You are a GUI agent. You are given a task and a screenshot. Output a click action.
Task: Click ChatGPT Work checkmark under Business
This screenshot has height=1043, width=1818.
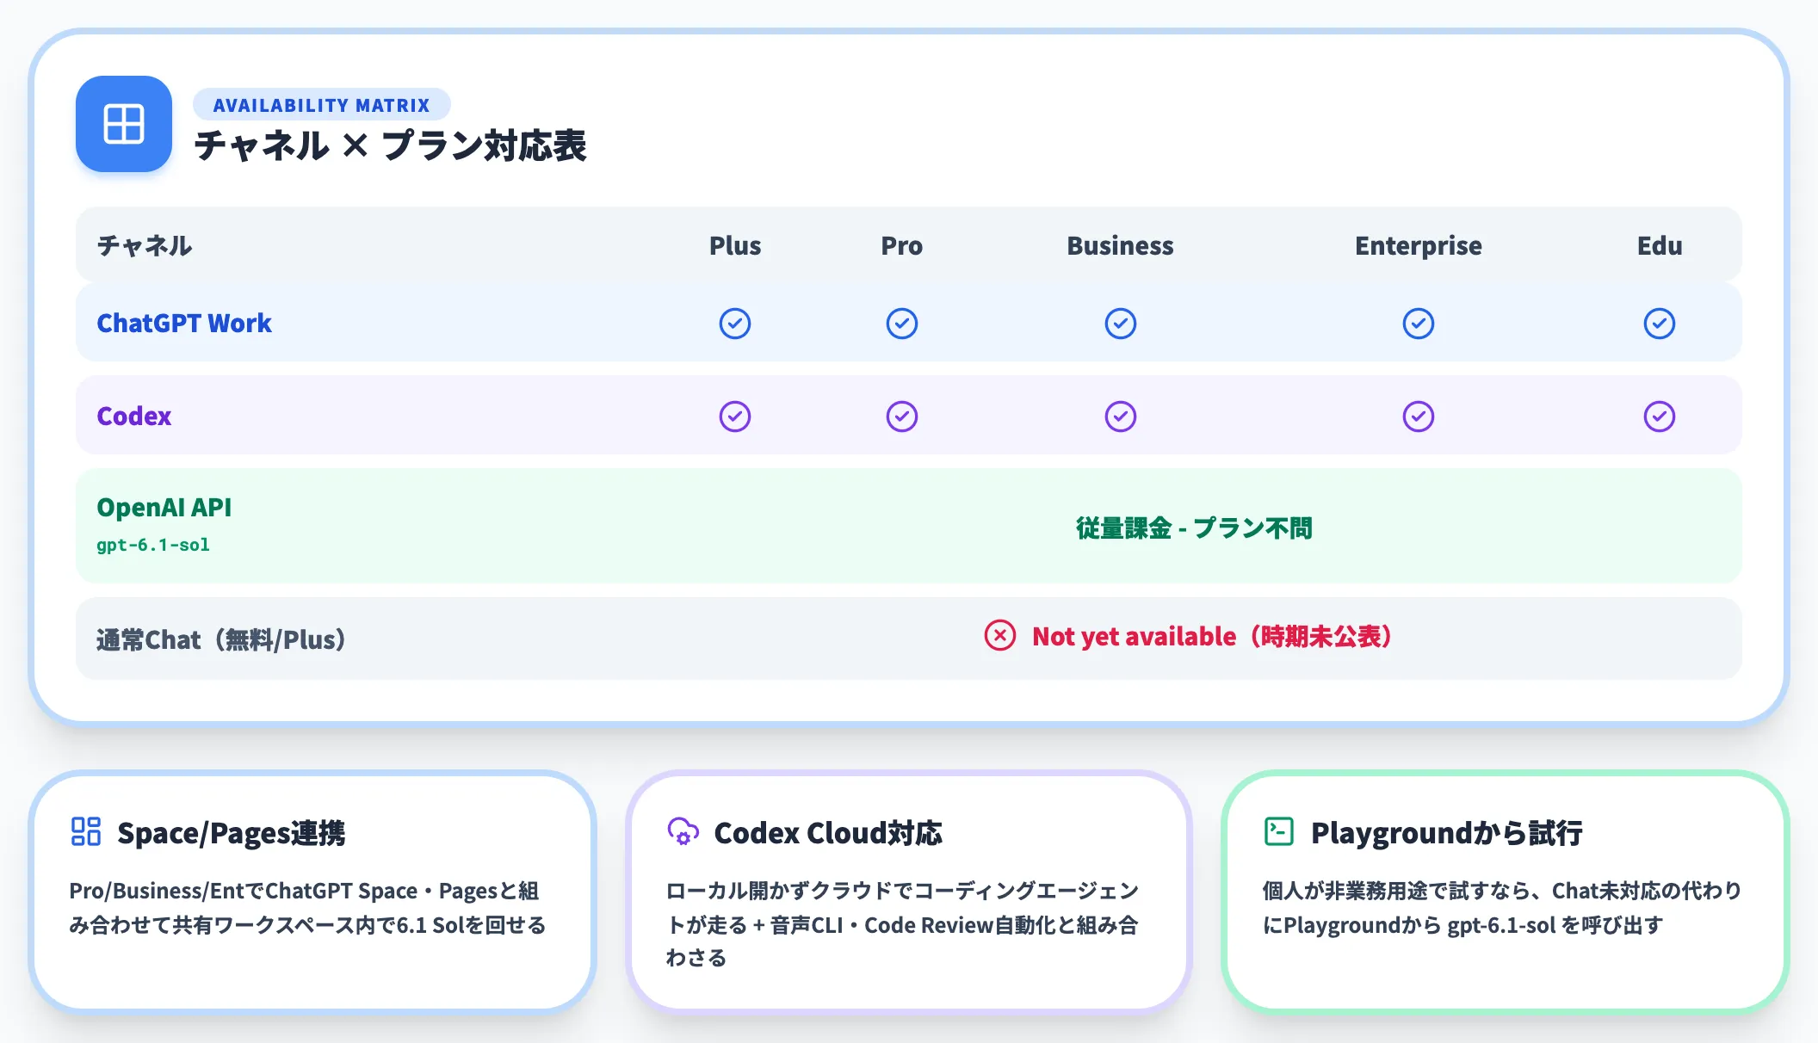[1121, 324]
